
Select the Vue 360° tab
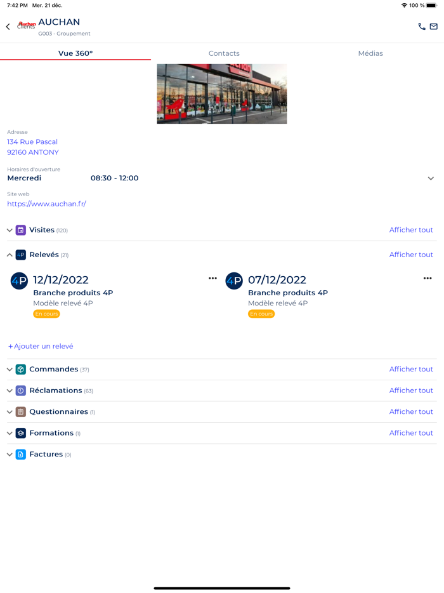tap(75, 53)
